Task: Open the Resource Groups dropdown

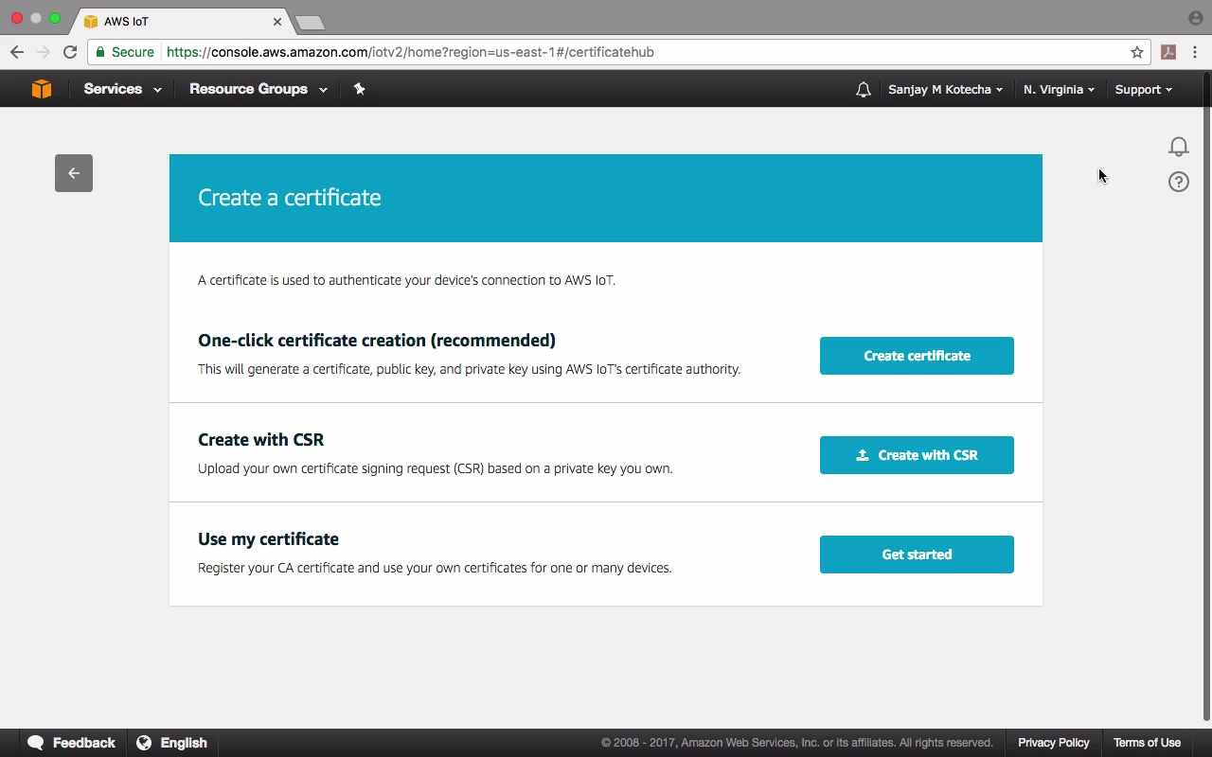Action: tap(258, 89)
